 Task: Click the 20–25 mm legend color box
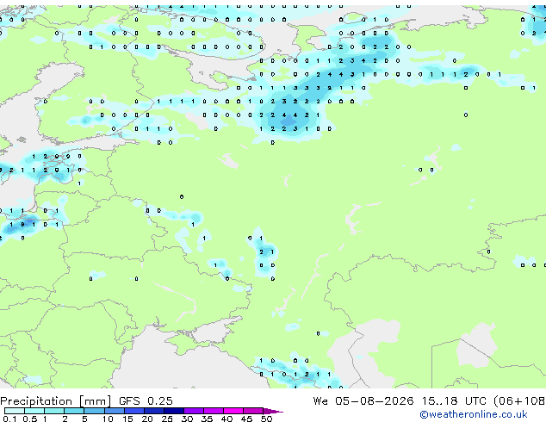click(x=153, y=411)
